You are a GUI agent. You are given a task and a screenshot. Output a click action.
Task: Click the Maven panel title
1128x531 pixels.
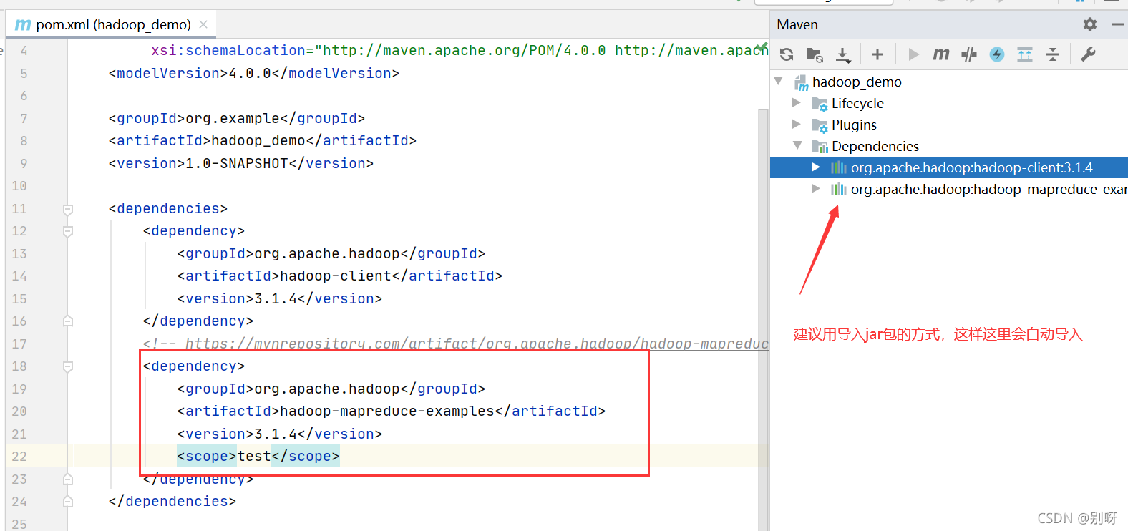click(797, 24)
